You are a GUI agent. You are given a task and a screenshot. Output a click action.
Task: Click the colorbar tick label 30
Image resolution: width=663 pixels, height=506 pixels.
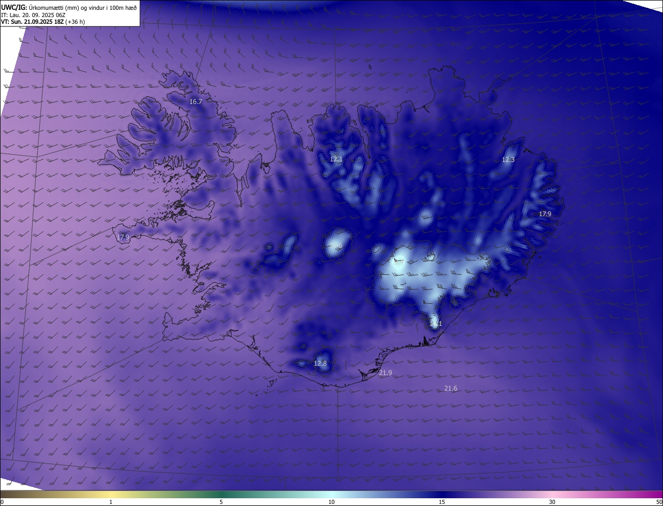[x=552, y=502]
